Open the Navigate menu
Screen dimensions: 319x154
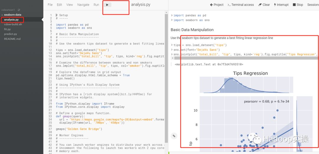pyautogui.click(x=83, y=5)
